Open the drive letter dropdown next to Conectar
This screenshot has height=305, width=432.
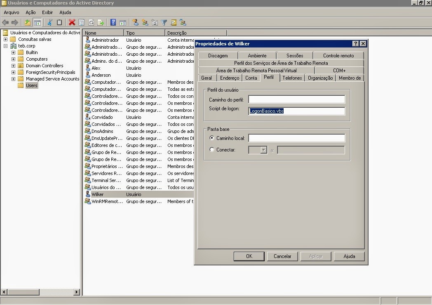pos(264,150)
